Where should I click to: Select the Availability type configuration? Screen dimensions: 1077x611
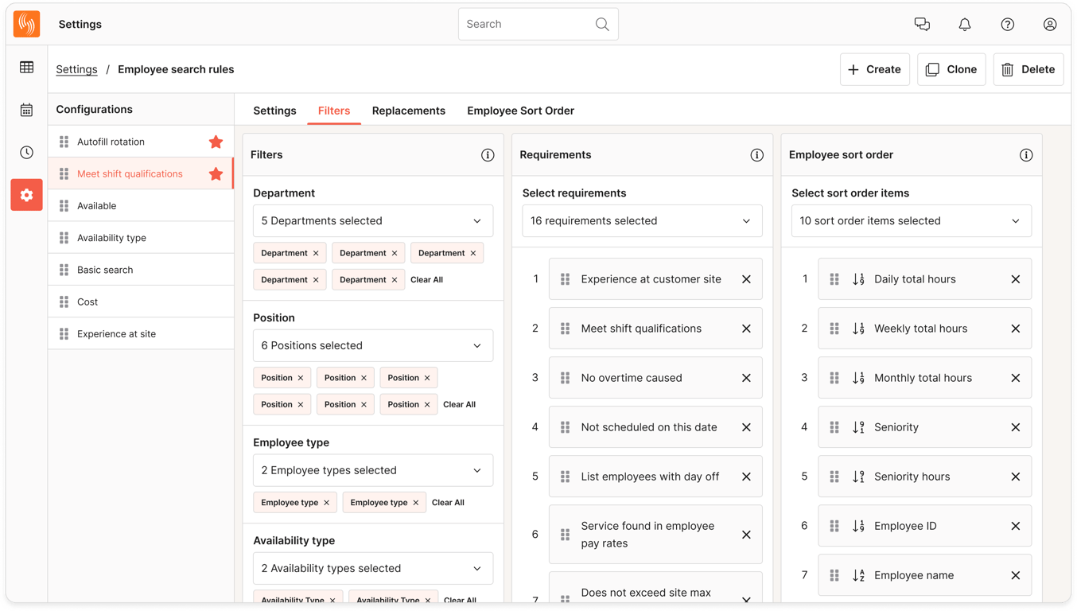[141, 238]
